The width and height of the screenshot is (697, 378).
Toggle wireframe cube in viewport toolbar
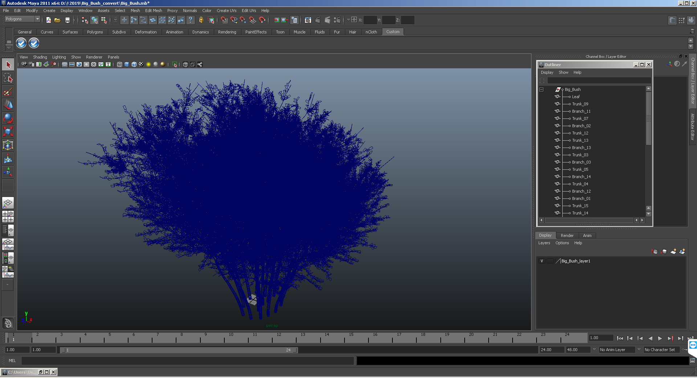click(119, 64)
